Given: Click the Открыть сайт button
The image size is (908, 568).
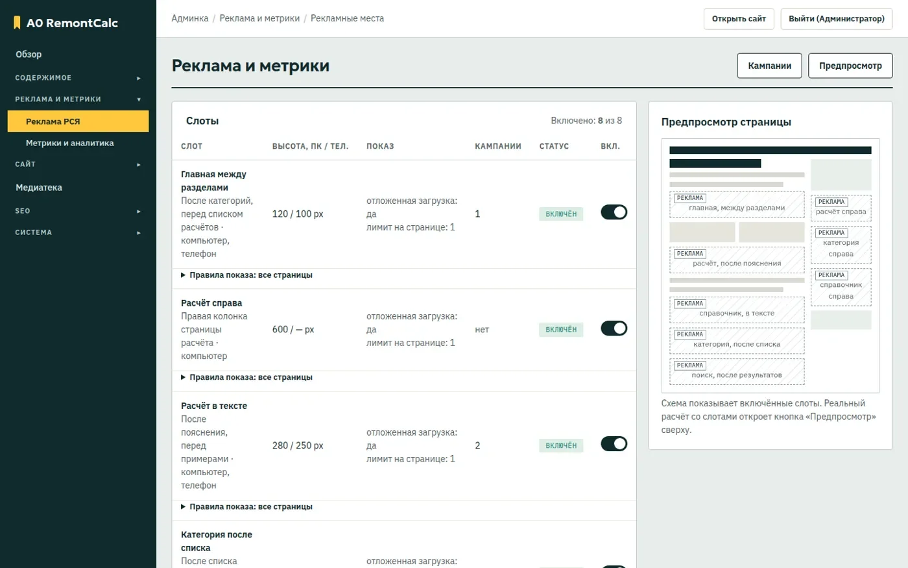Looking at the screenshot, I should click(739, 19).
